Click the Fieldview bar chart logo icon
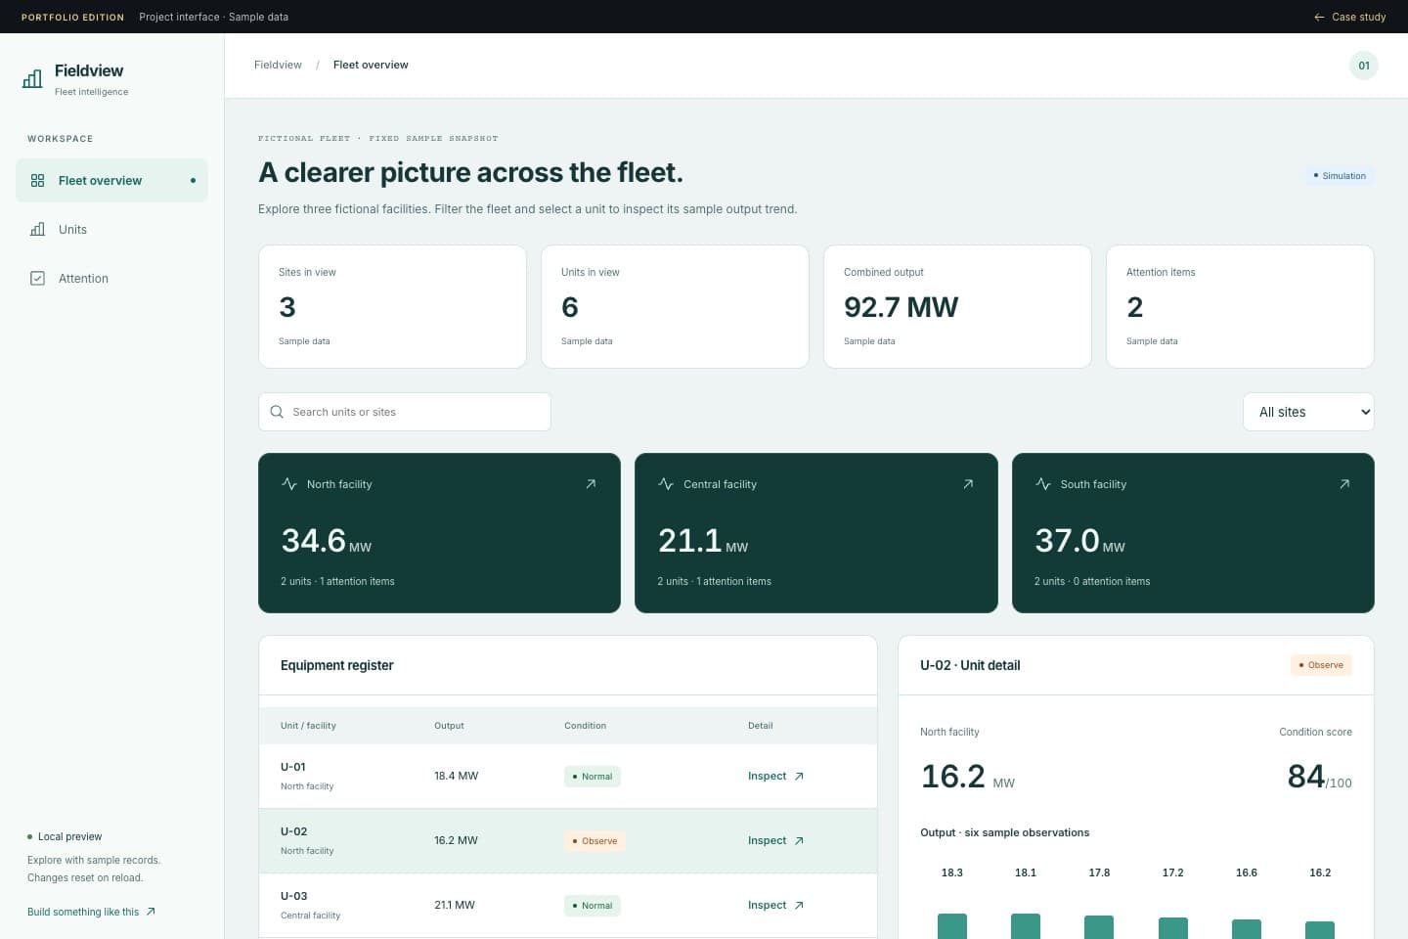1408x939 pixels. pyautogui.click(x=32, y=79)
